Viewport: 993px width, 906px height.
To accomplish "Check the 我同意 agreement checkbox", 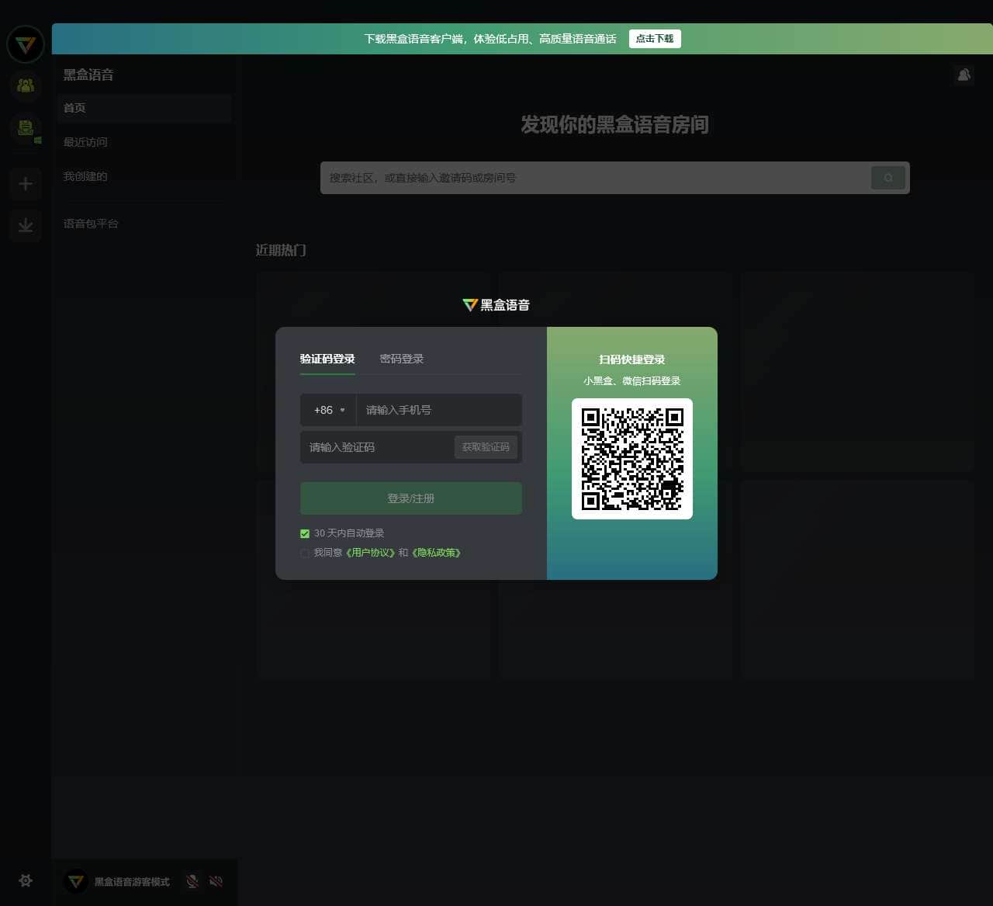I will pyautogui.click(x=305, y=553).
